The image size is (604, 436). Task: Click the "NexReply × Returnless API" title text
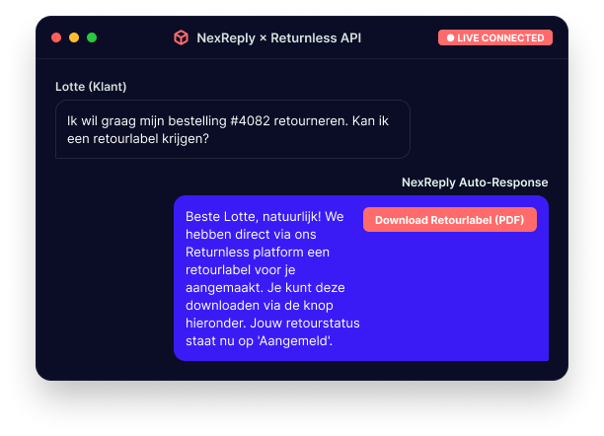click(279, 38)
